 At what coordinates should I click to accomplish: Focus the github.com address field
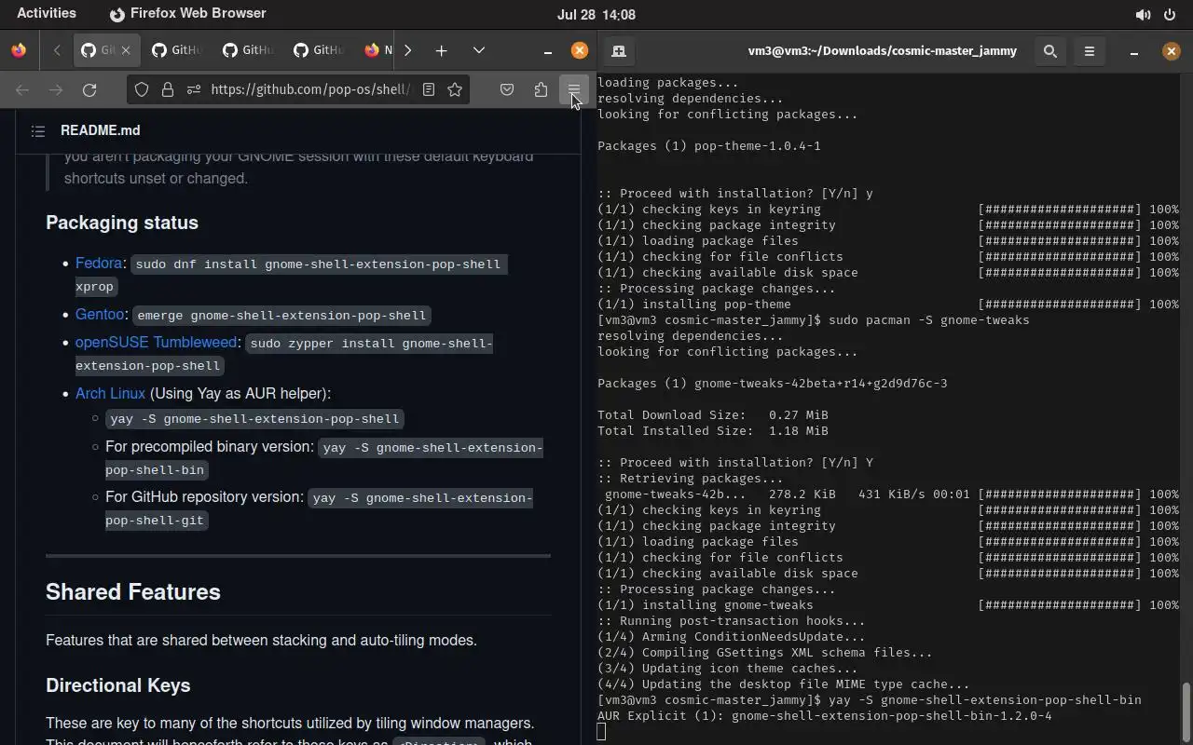310,89
